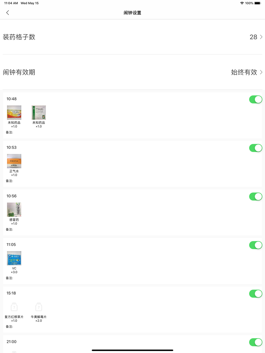The image size is (265, 353).
Task: Open 闹钟有效期 chevron next to 始终有效
Action: (x=261, y=72)
